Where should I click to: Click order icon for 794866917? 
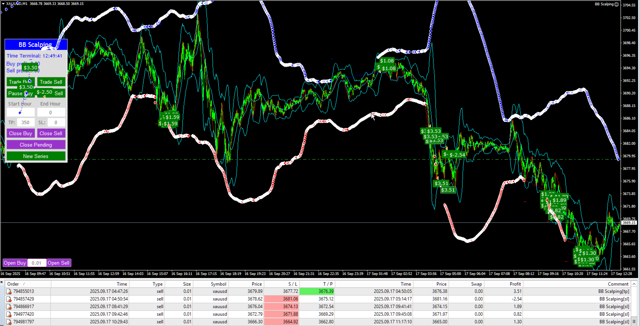pyautogui.click(x=8, y=307)
